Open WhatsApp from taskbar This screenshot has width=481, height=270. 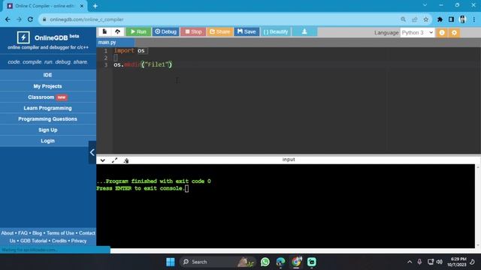click(265, 262)
